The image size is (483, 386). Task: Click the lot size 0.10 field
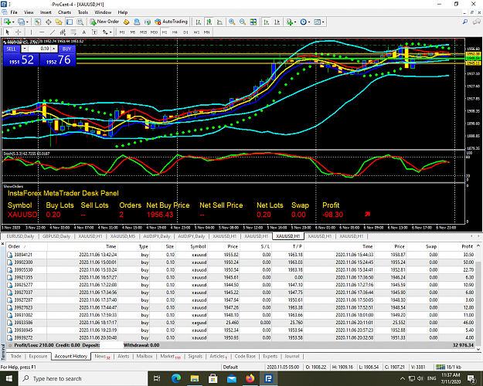(39, 49)
